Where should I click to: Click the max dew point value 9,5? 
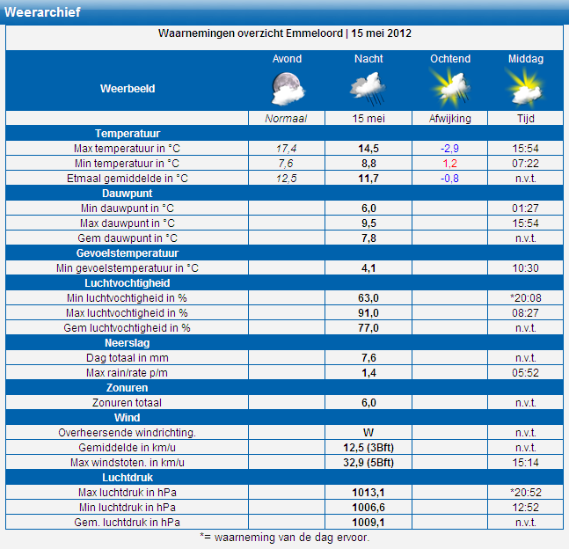click(x=368, y=223)
